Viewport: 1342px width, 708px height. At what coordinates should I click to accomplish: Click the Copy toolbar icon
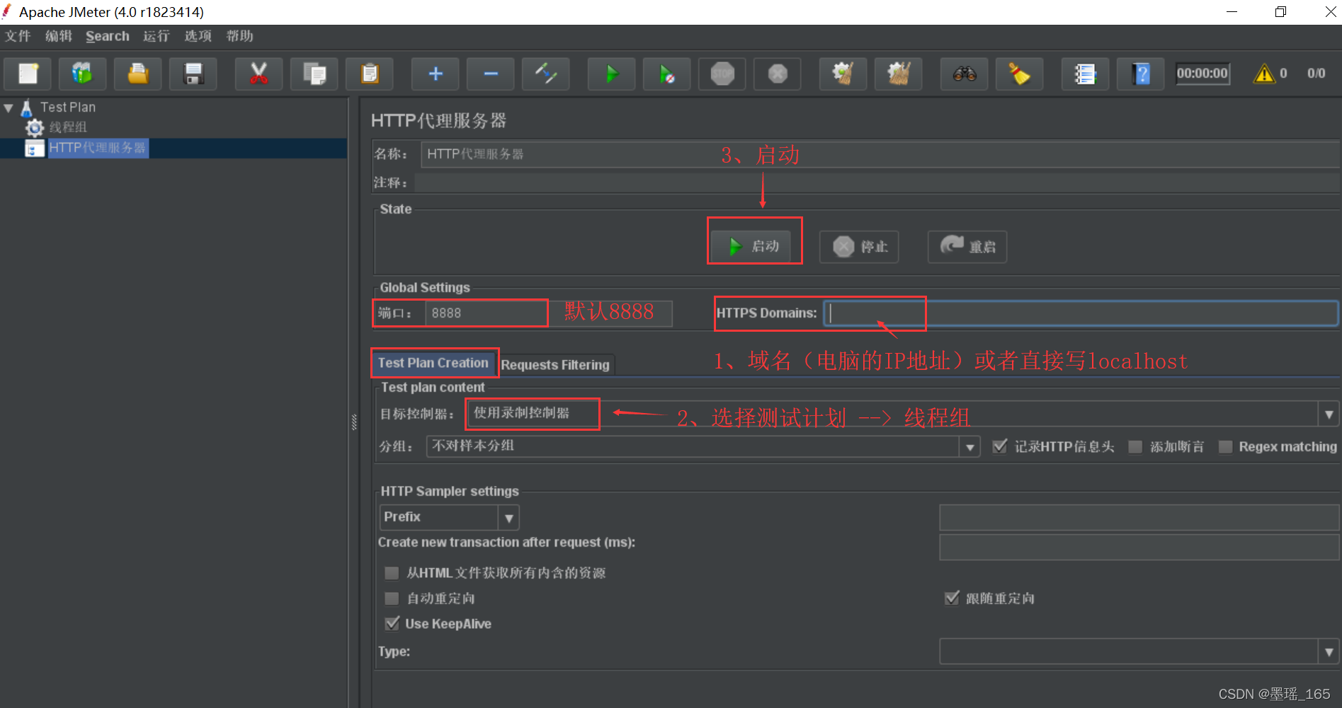pos(314,74)
